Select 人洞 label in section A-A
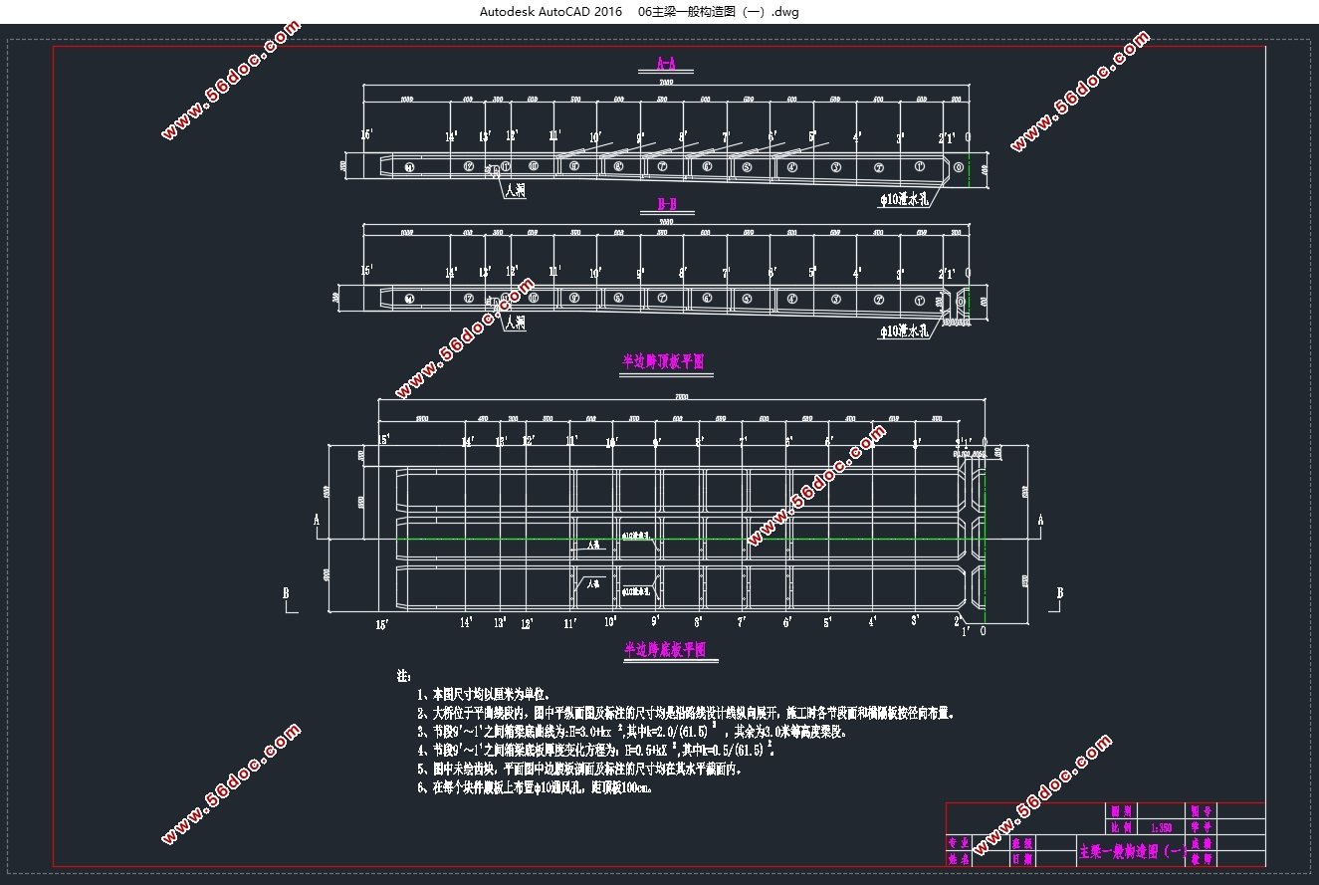 click(x=515, y=190)
